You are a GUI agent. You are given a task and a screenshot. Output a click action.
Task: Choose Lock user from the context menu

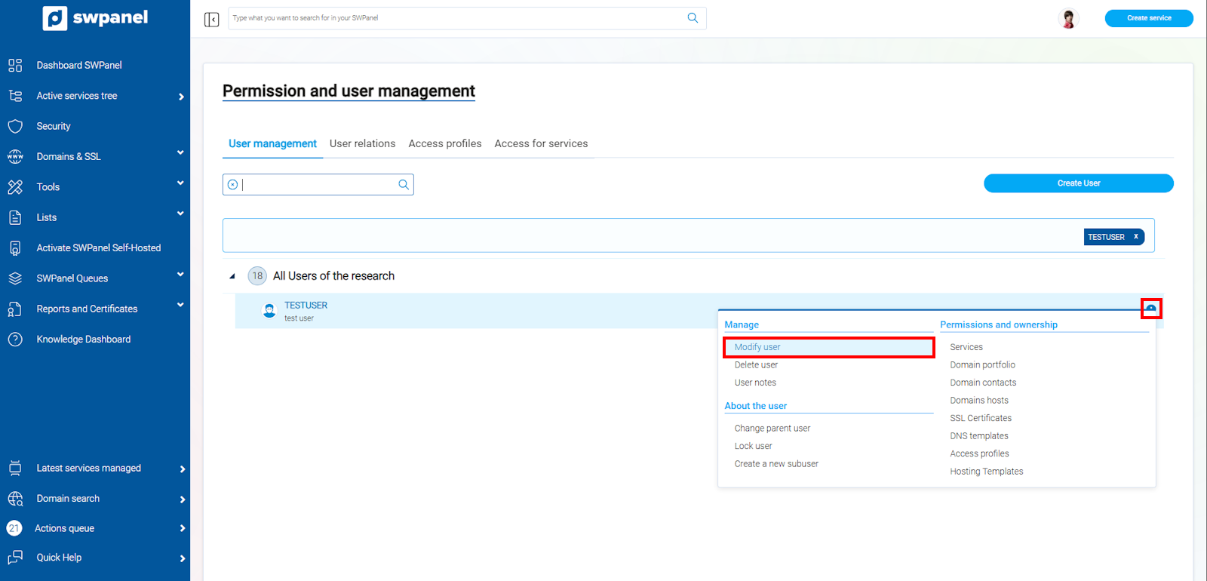point(753,446)
